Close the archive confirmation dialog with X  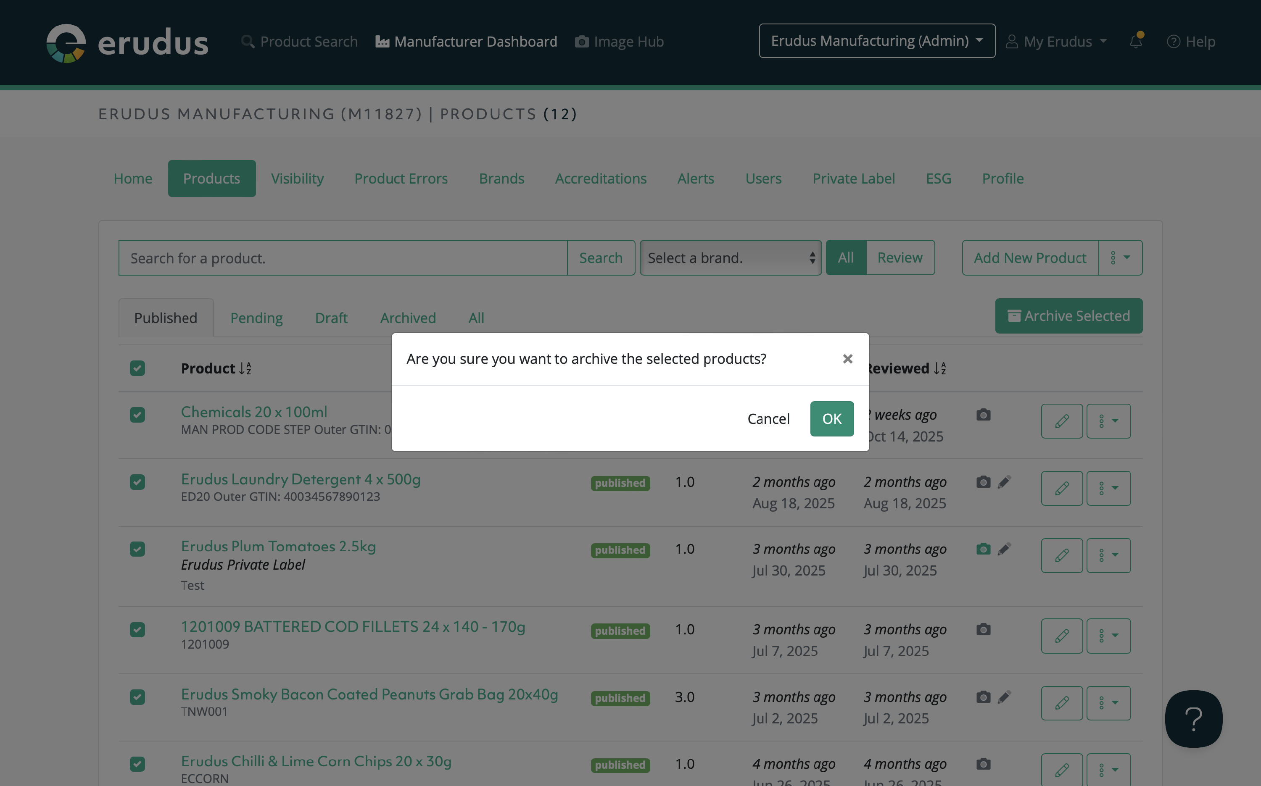(x=847, y=359)
